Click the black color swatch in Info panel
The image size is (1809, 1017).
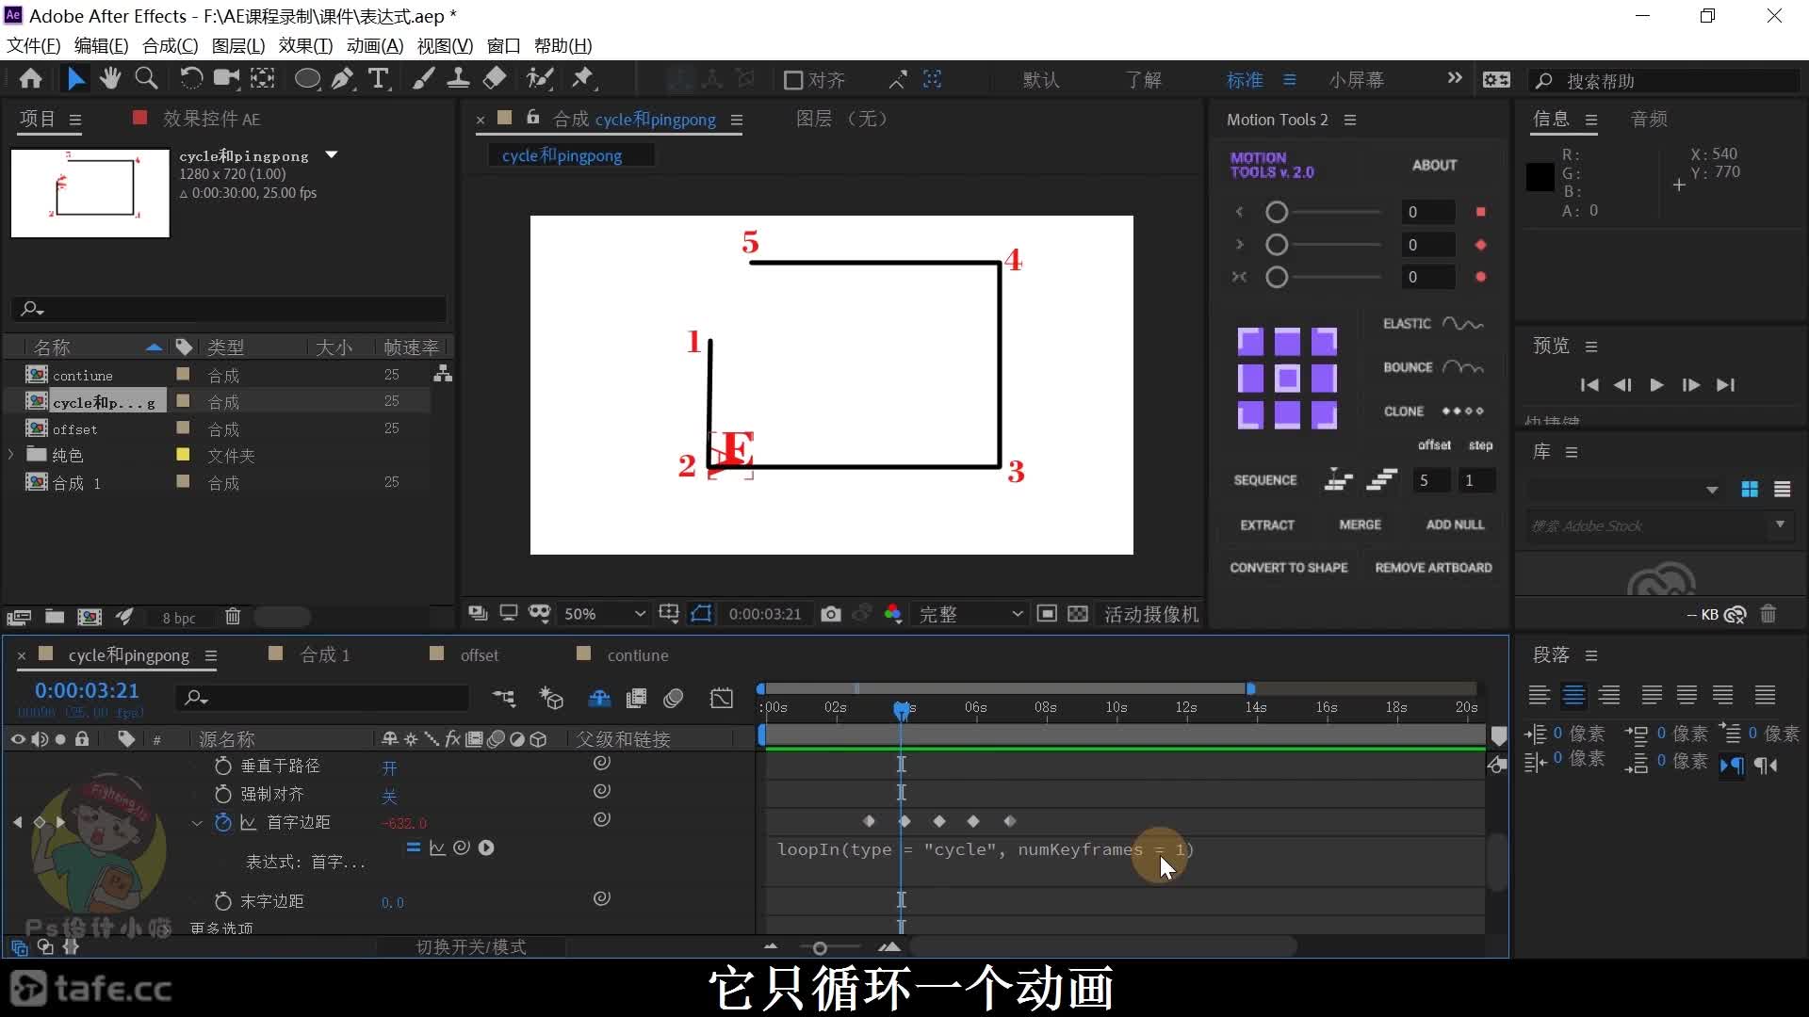click(x=1540, y=177)
